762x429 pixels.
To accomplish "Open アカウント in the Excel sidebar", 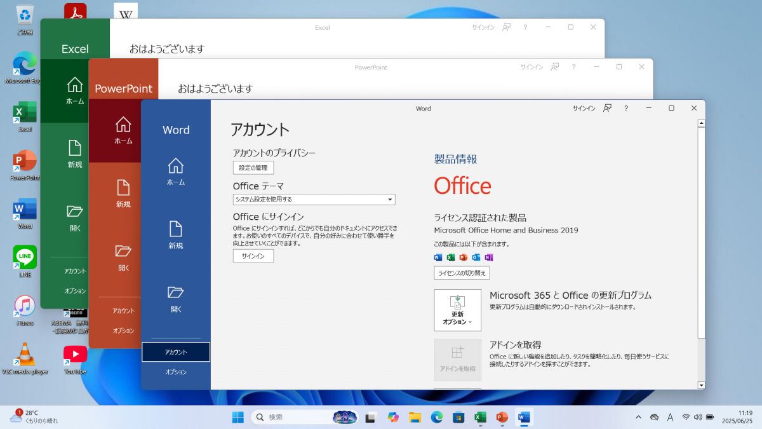I will pos(75,271).
